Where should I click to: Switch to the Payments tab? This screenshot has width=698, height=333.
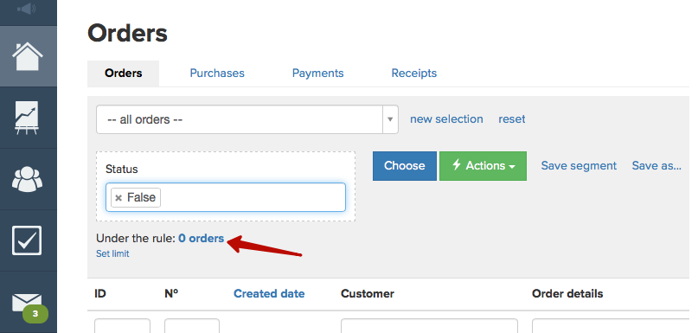click(x=317, y=73)
